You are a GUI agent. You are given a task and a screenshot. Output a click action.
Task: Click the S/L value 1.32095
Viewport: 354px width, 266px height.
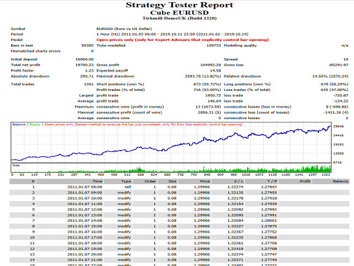click(x=236, y=215)
